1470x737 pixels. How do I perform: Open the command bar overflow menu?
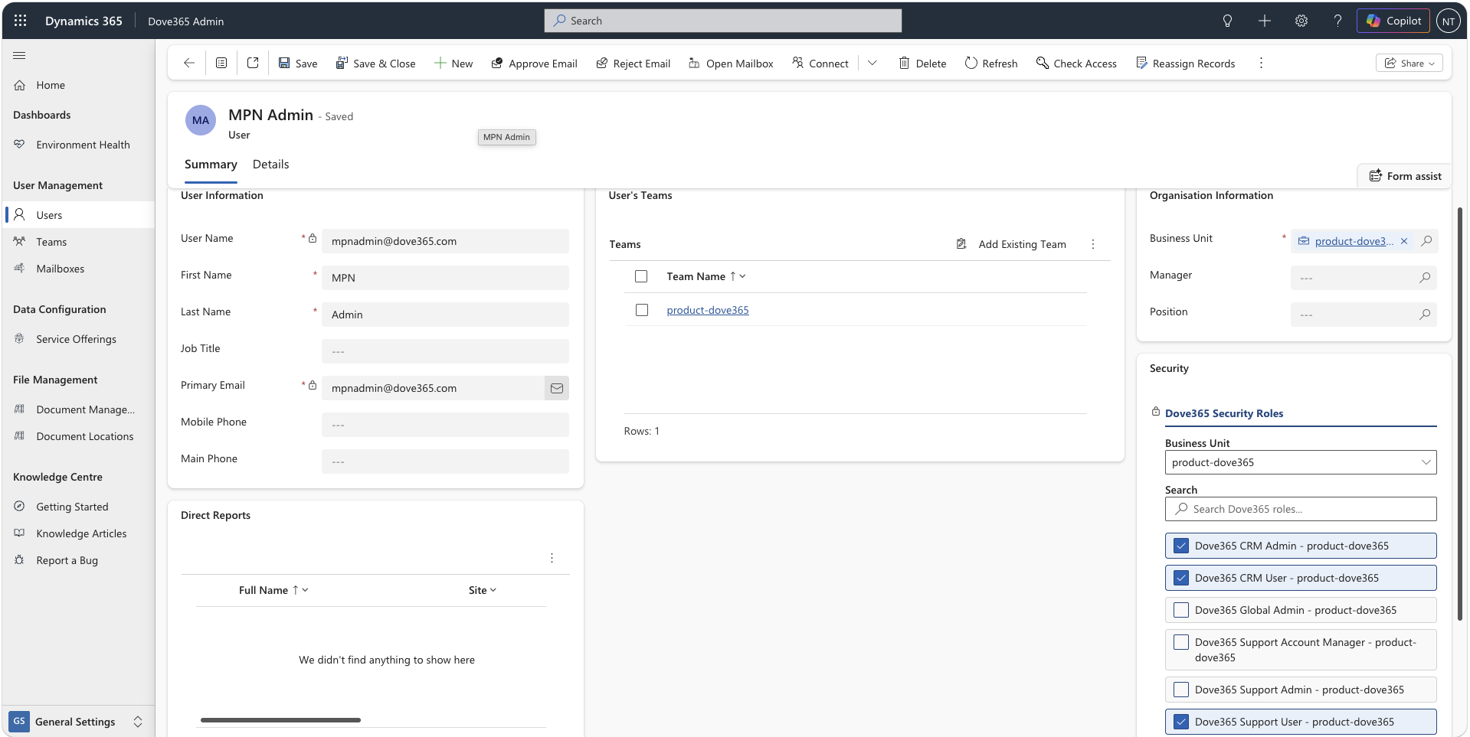(1261, 63)
